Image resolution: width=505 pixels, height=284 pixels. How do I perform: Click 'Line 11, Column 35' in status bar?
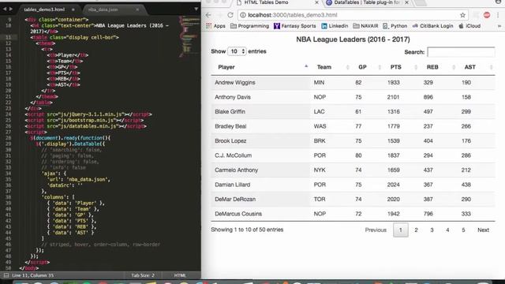[x=32, y=275]
